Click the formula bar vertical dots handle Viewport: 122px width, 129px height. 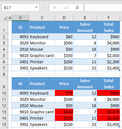tap(44, 8)
